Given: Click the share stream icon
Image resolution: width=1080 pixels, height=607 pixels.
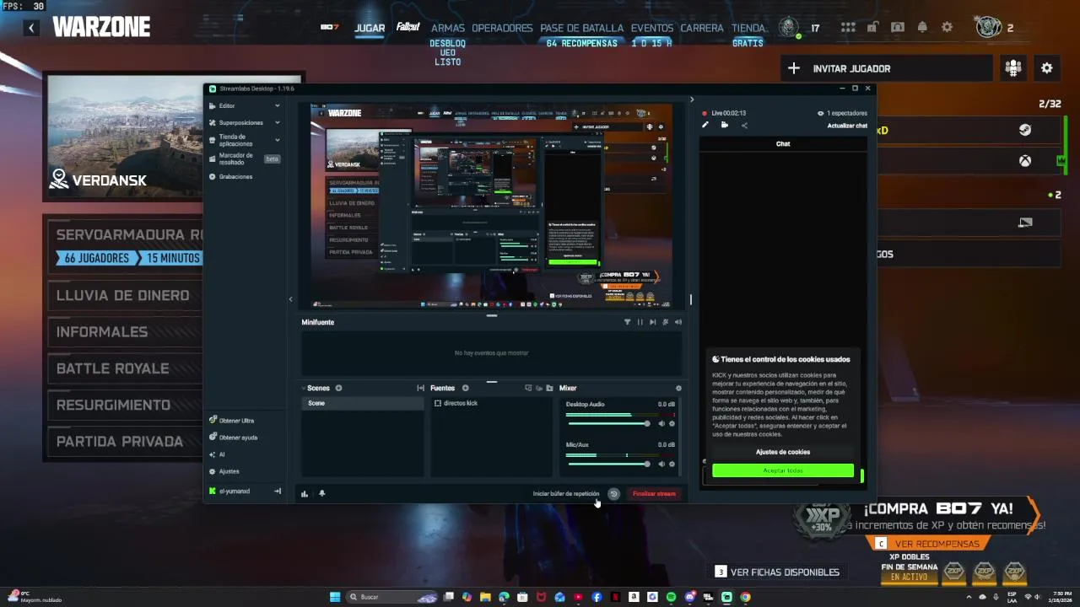Looking at the screenshot, I should 744,125.
